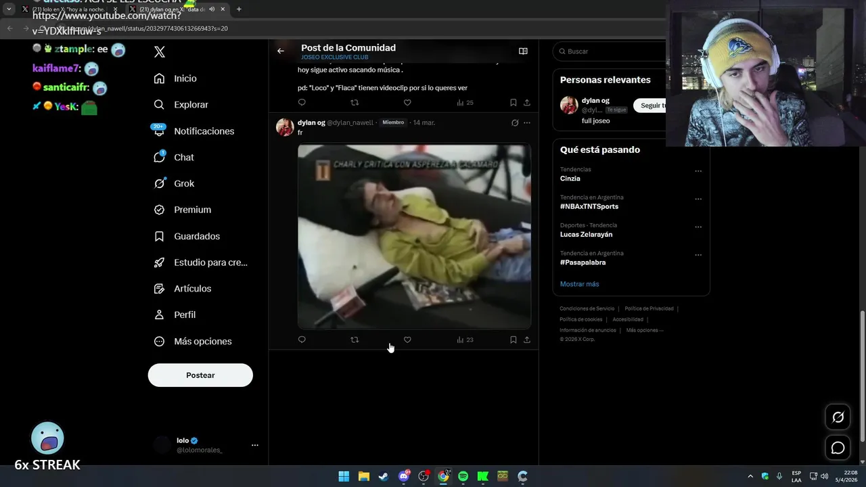Open dylan og in Personas relevantes
The image size is (866, 487).
pos(595,101)
